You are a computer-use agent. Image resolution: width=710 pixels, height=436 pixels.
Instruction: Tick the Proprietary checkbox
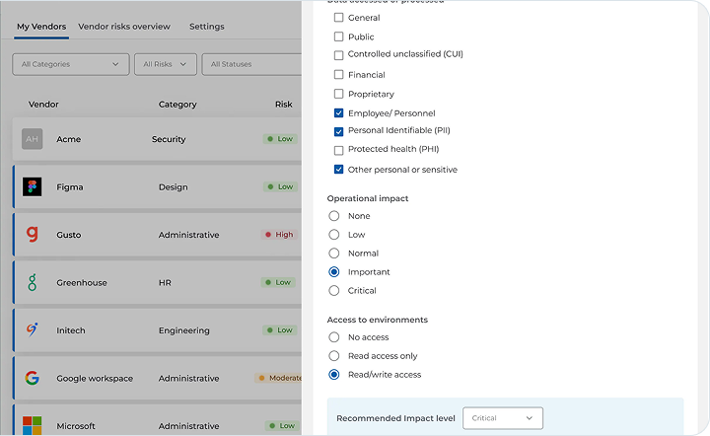coord(338,94)
